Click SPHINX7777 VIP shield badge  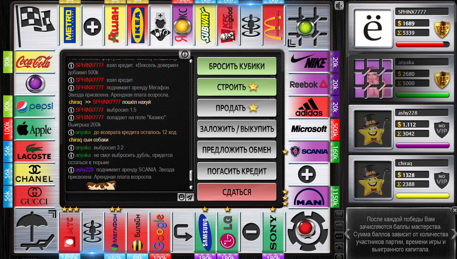tap(442, 29)
